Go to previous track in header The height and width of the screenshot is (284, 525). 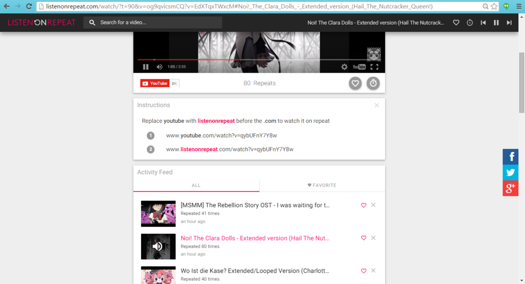pos(483,23)
